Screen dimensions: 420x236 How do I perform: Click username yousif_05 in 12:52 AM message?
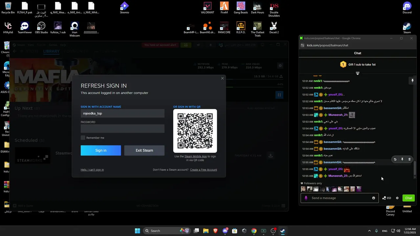[x=335, y=95]
